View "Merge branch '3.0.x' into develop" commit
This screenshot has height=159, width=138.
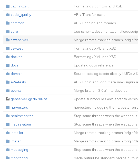coord(101,90)
